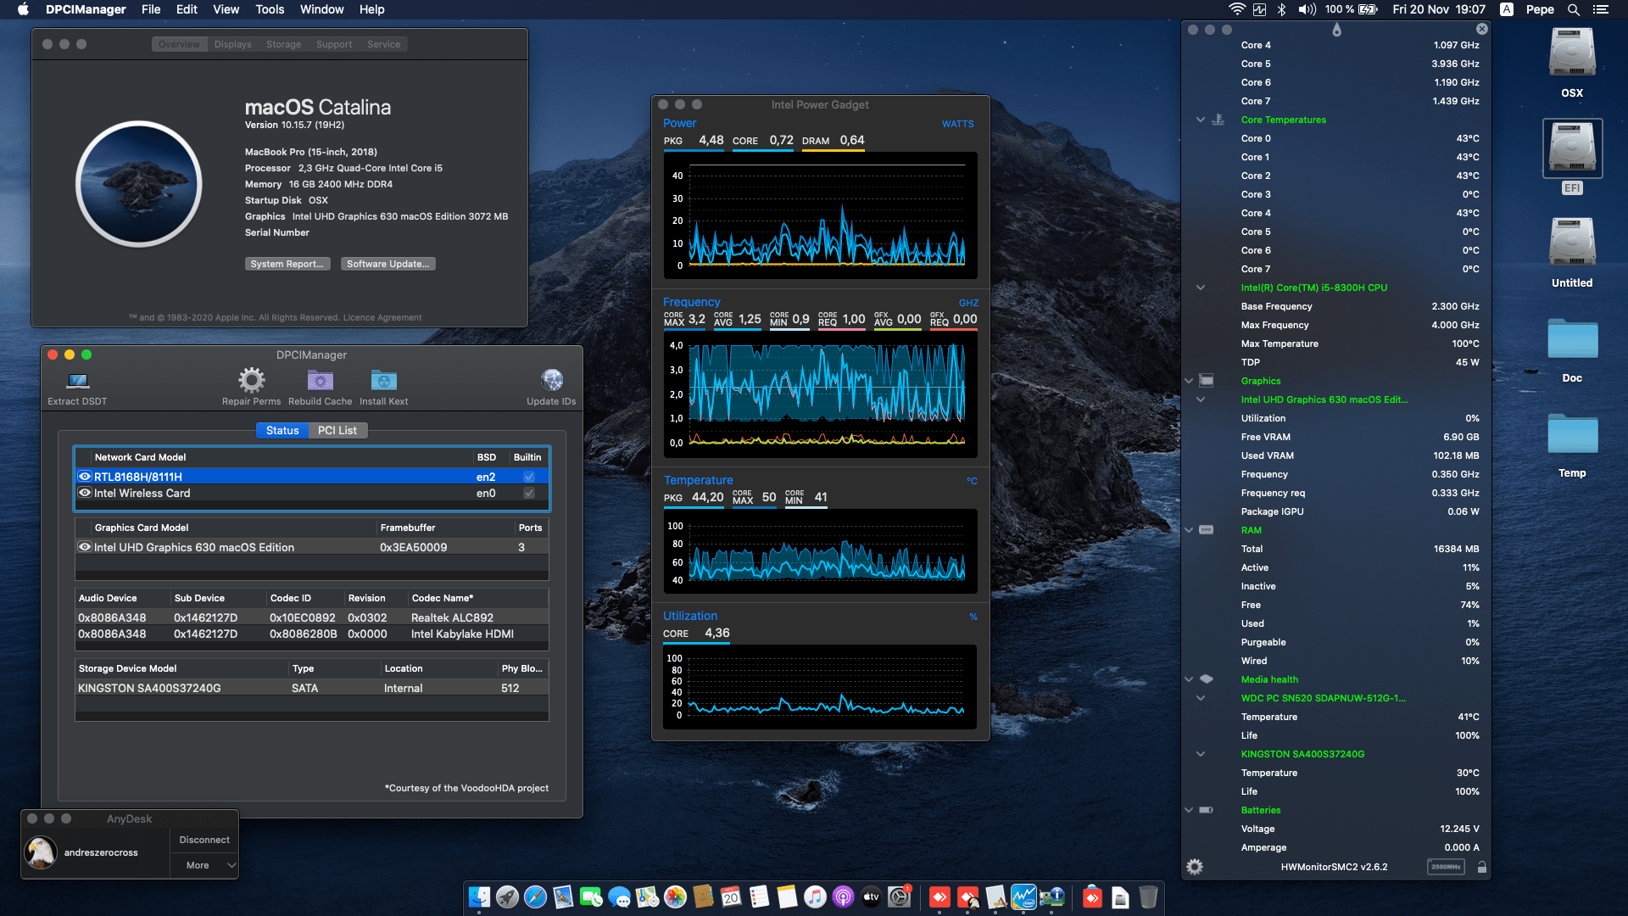Viewport: 1628px width, 916px height.
Task: Select the Untitled drive desktop icon
Action: (1572, 243)
